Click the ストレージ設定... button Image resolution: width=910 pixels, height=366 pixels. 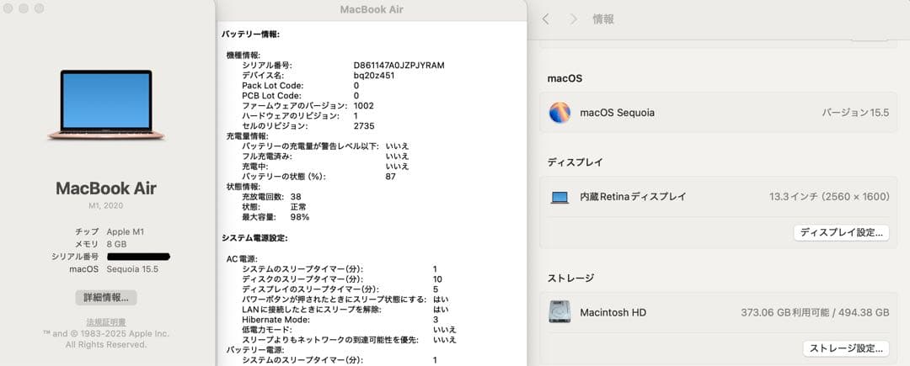[846, 348]
